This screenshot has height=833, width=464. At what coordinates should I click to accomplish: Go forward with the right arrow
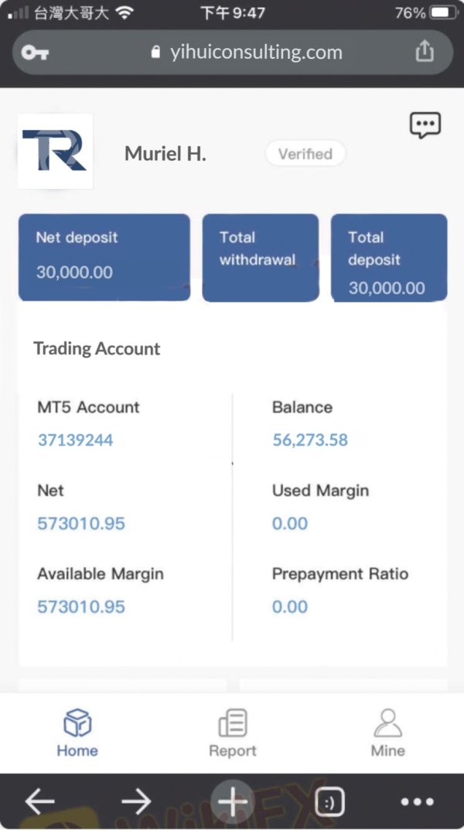pyautogui.click(x=136, y=802)
